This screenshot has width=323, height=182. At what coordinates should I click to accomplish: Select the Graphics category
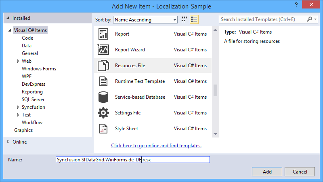coord(23,130)
